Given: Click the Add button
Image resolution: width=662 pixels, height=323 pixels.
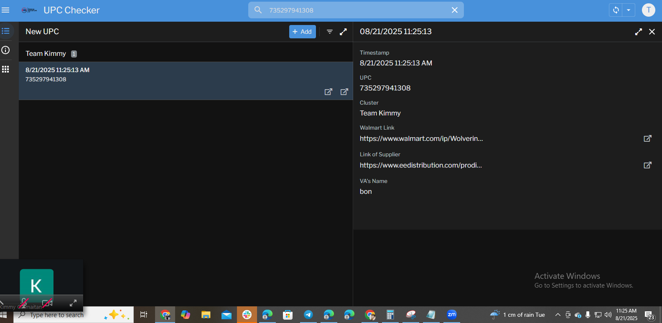Looking at the screenshot, I should 302,32.
